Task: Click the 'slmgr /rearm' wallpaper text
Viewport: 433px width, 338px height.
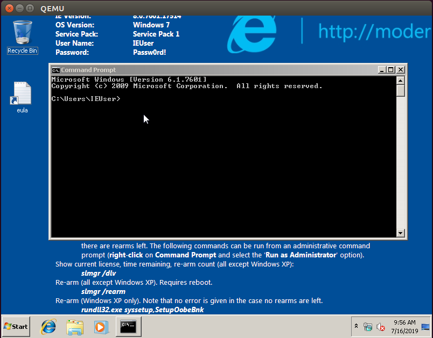Action: [103, 291]
